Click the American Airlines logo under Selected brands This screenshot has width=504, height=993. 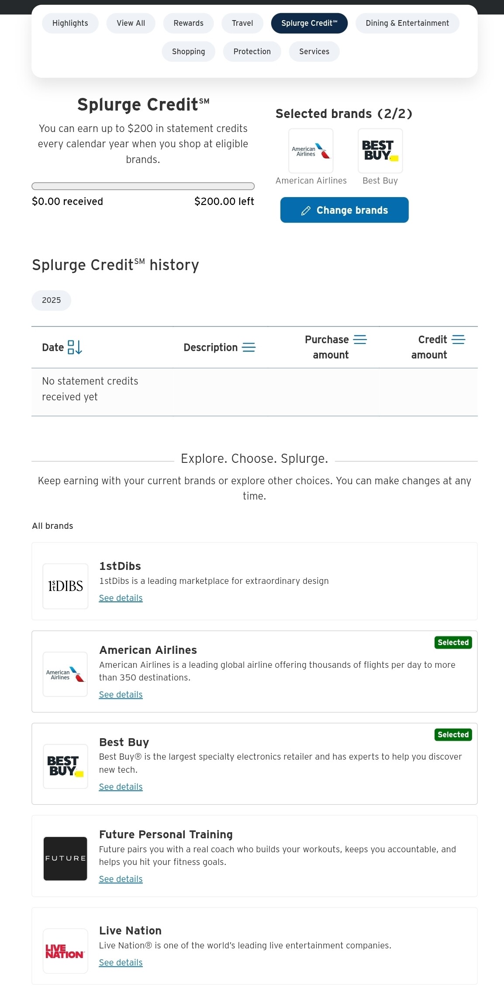click(311, 151)
